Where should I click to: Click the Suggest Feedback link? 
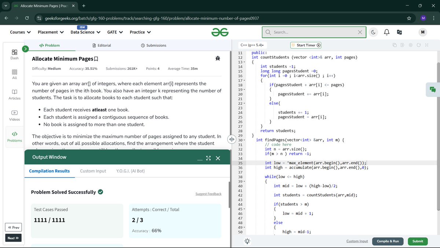(x=208, y=194)
